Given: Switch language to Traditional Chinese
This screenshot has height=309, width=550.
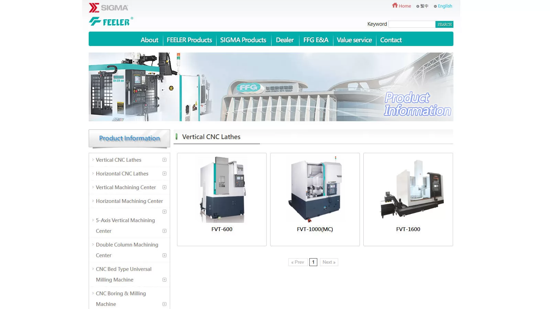Looking at the screenshot, I should point(422,6).
